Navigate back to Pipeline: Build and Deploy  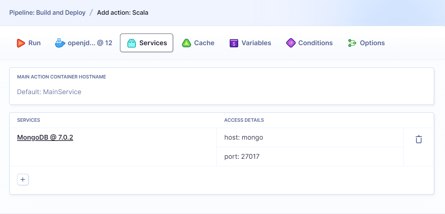coord(47,12)
